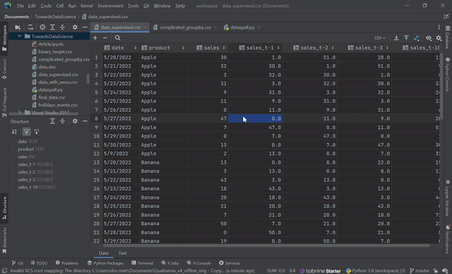Viewport: 452px width, 274px height.
Task: Click the export data download icon
Action: [396, 38]
